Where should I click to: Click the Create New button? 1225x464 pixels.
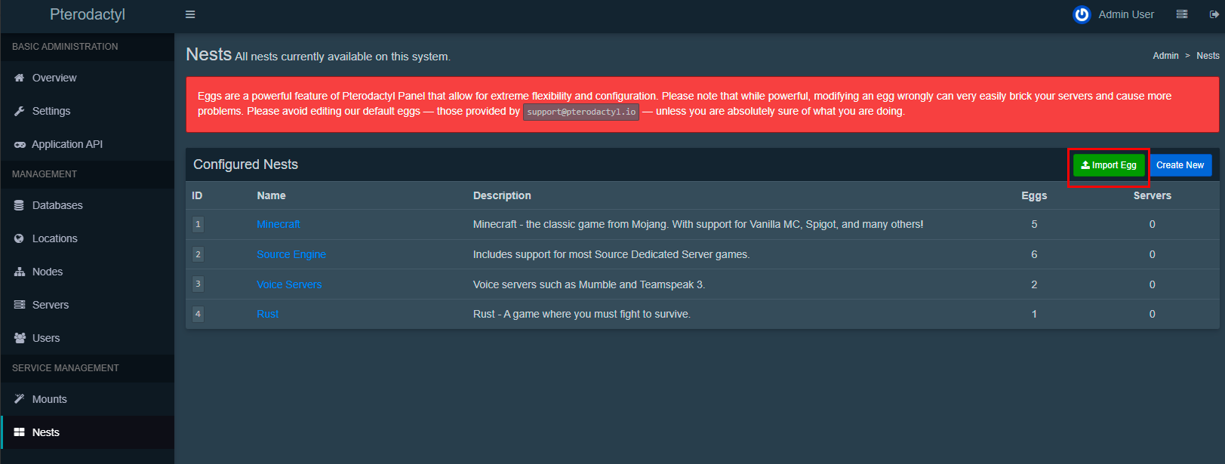pyautogui.click(x=1180, y=165)
